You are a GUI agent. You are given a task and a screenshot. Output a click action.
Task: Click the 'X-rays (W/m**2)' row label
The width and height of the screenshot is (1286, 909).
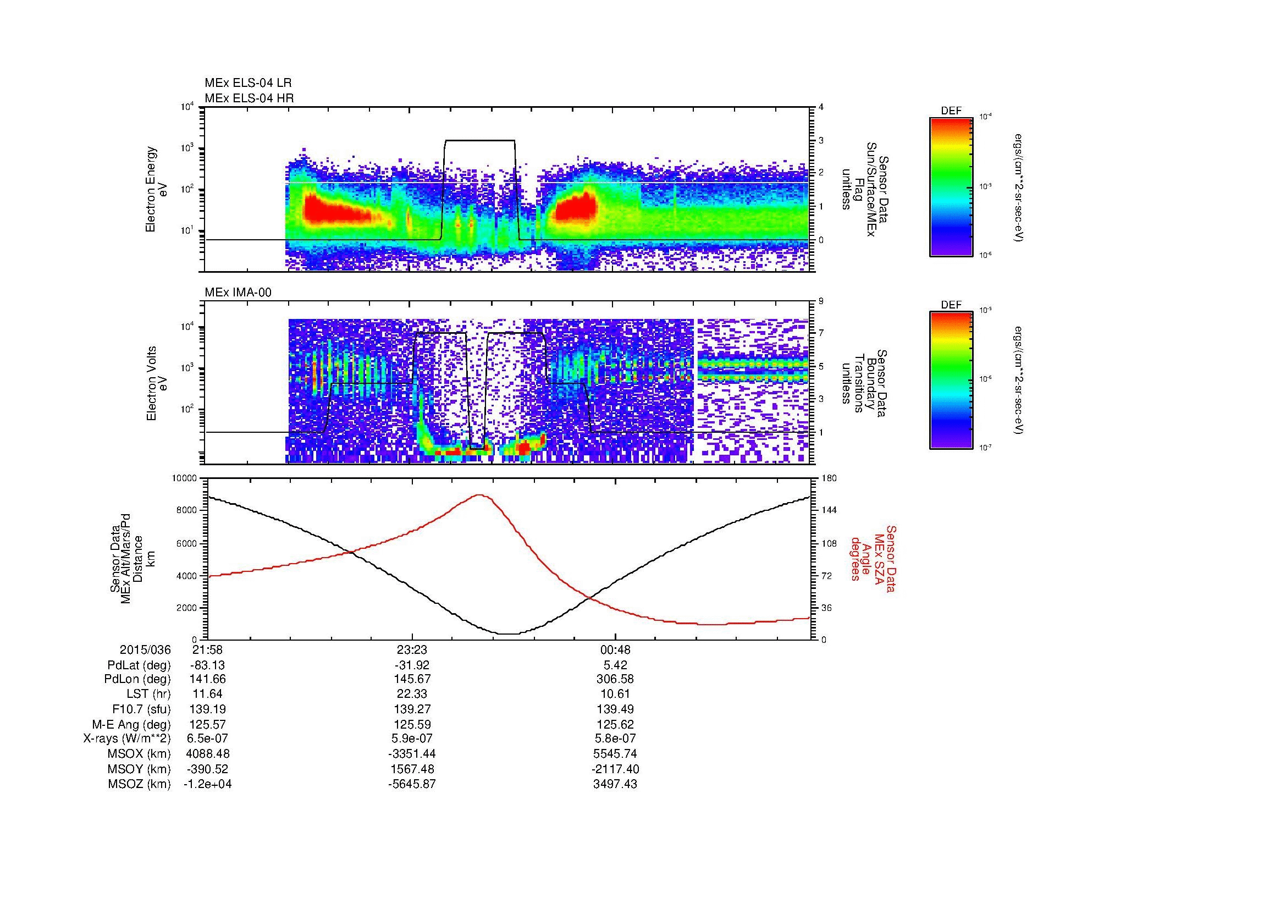click(127, 739)
